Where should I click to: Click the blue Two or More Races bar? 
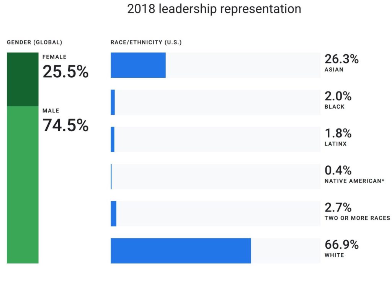point(113,214)
